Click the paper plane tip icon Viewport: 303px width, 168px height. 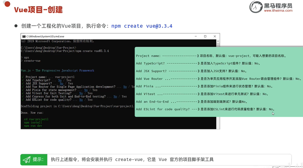point(27,160)
